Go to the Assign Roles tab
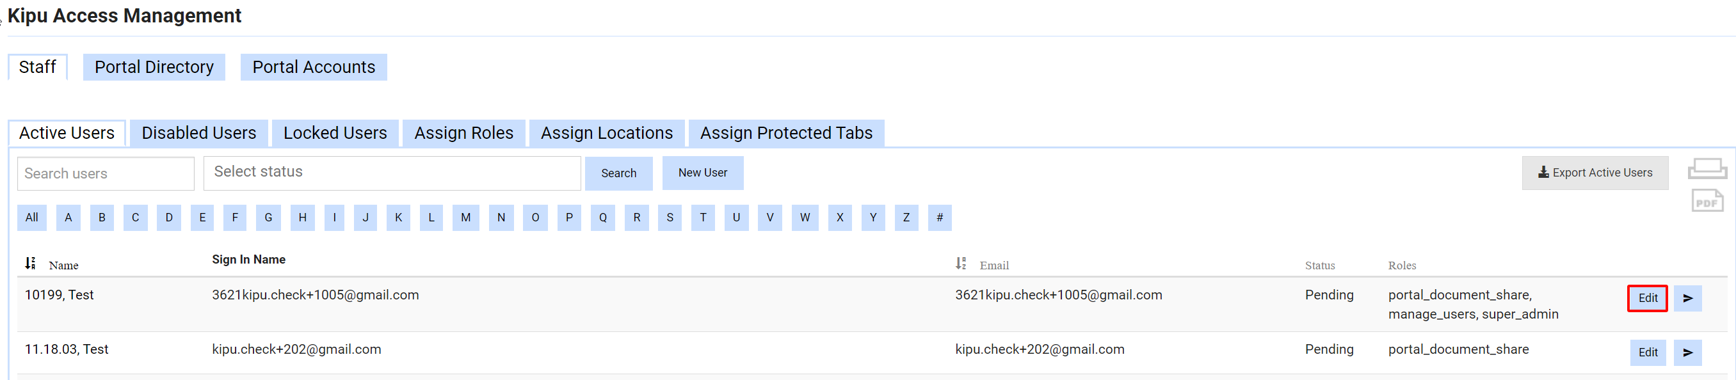Image resolution: width=1736 pixels, height=380 pixels. coord(463,134)
